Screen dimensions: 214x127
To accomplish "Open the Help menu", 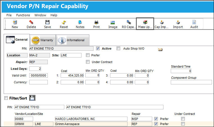I will click(x=54, y=15).
